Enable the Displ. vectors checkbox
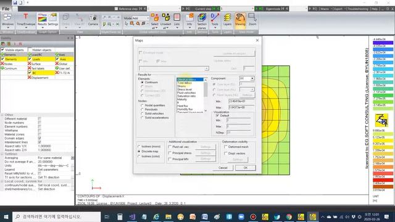The width and height of the screenshot is (395, 222). (x=226, y=154)
